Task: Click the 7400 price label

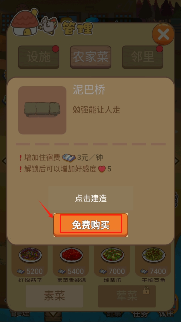Action: tap(158, 271)
